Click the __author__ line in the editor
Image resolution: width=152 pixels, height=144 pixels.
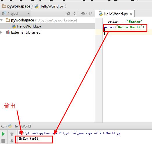point(123,21)
